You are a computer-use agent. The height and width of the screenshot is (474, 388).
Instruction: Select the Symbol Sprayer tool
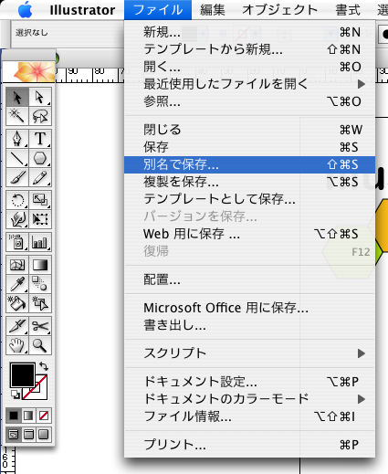click(17, 242)
